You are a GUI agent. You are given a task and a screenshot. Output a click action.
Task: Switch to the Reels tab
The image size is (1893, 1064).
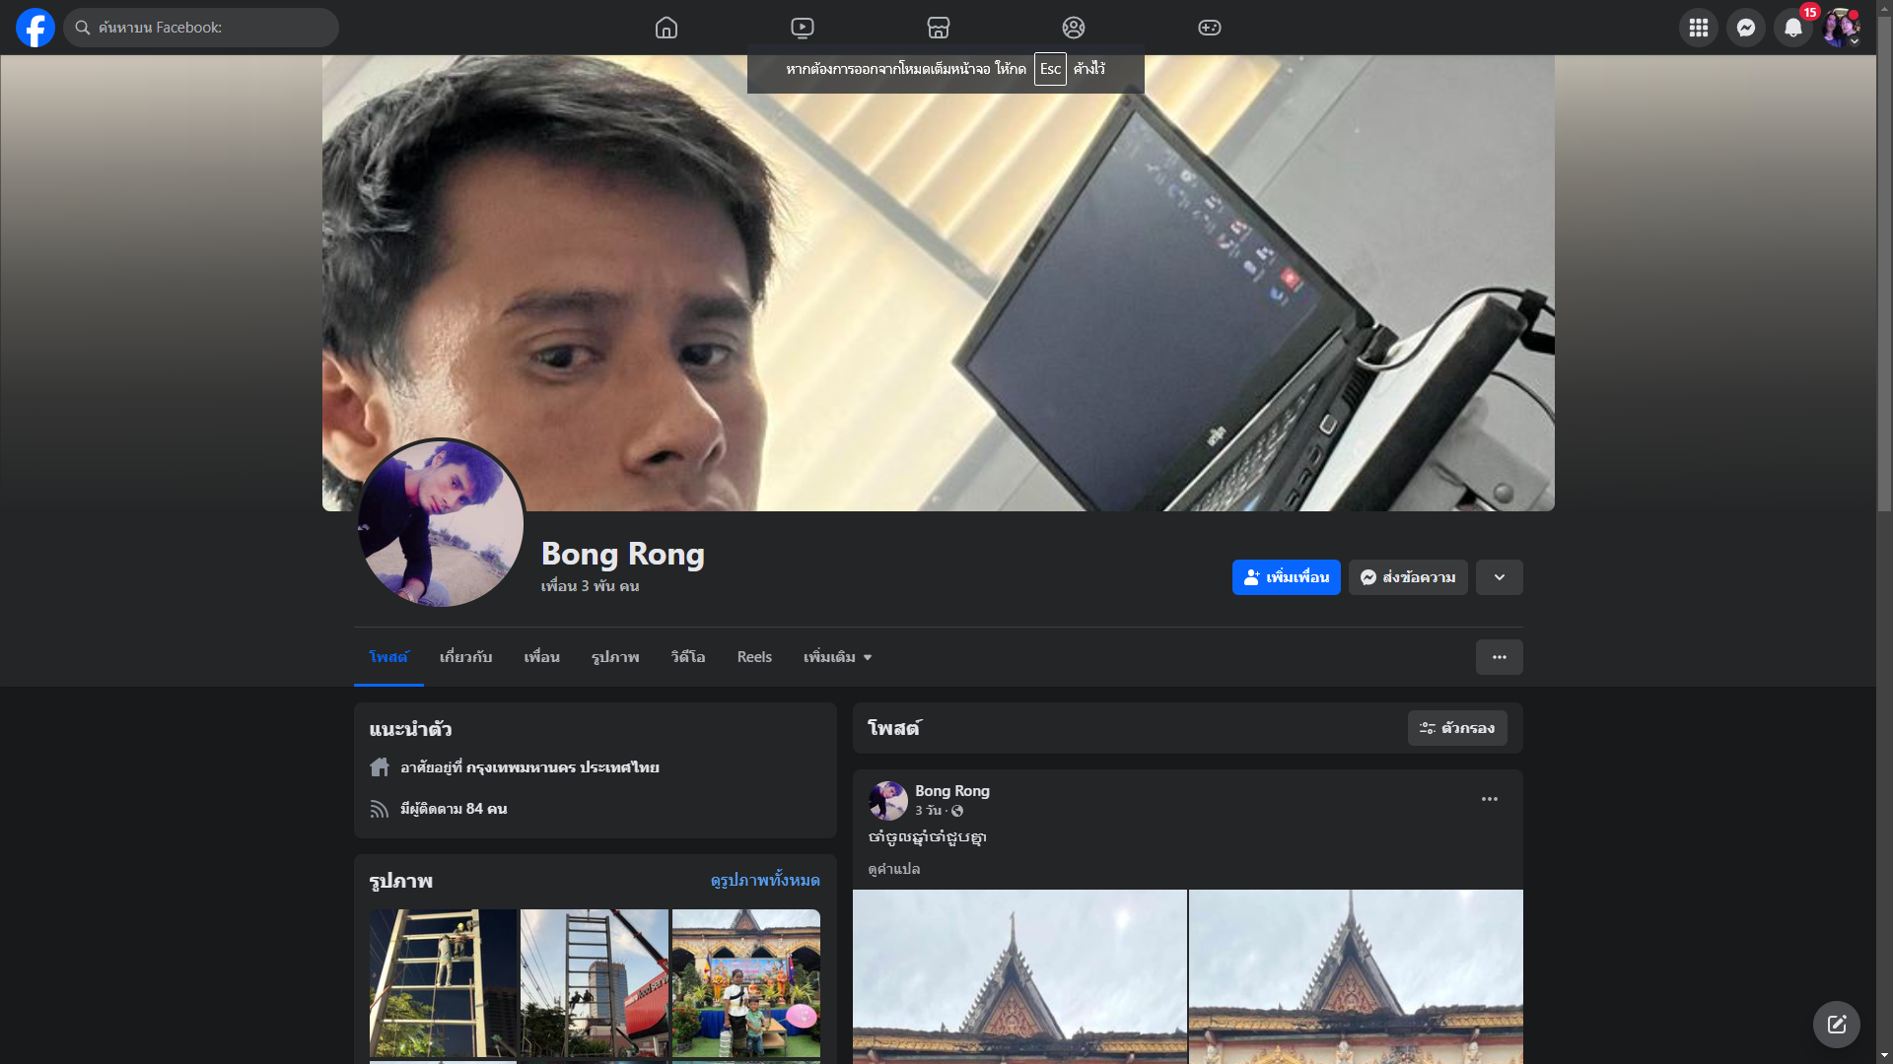(754, 657)
